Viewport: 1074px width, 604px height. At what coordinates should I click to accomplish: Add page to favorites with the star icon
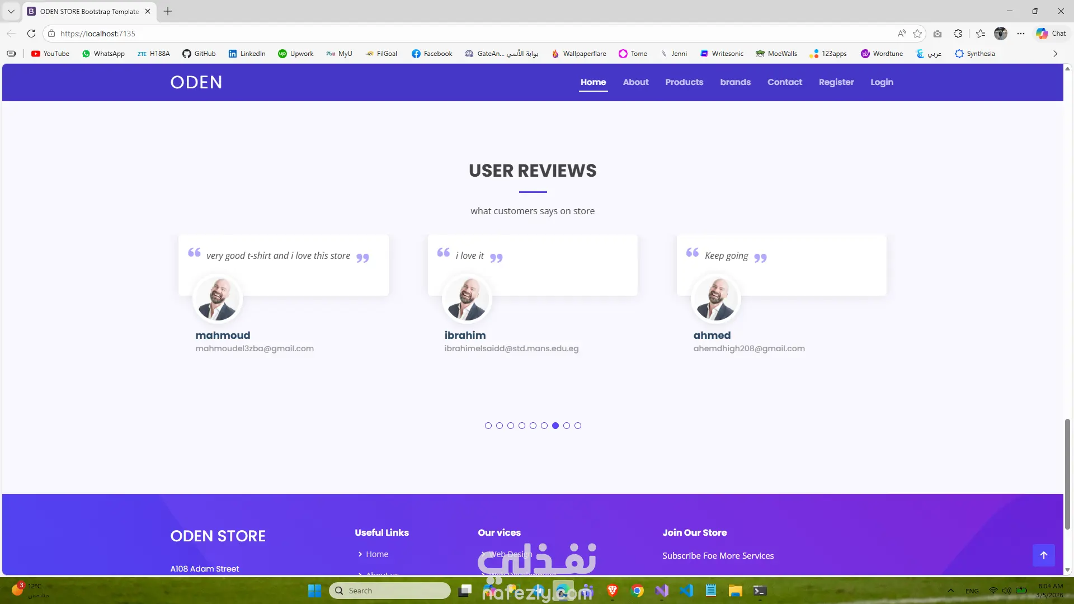click(x=917, y=34)
